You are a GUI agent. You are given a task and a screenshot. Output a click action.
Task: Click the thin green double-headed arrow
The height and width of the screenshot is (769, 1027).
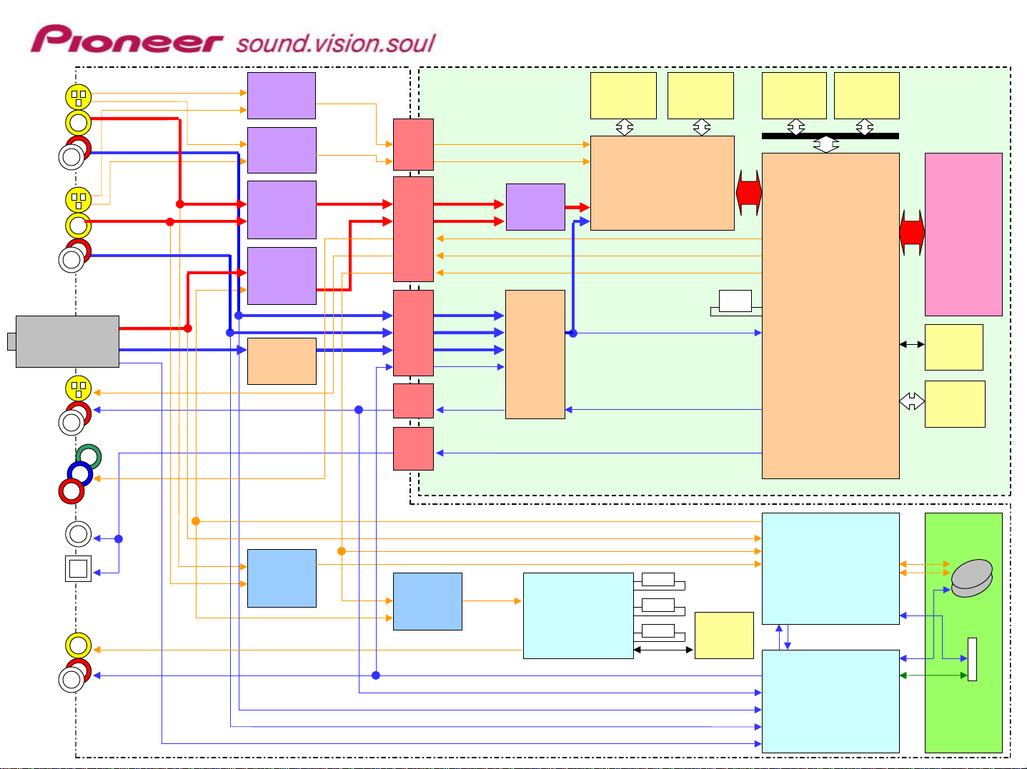click(933, 675)
